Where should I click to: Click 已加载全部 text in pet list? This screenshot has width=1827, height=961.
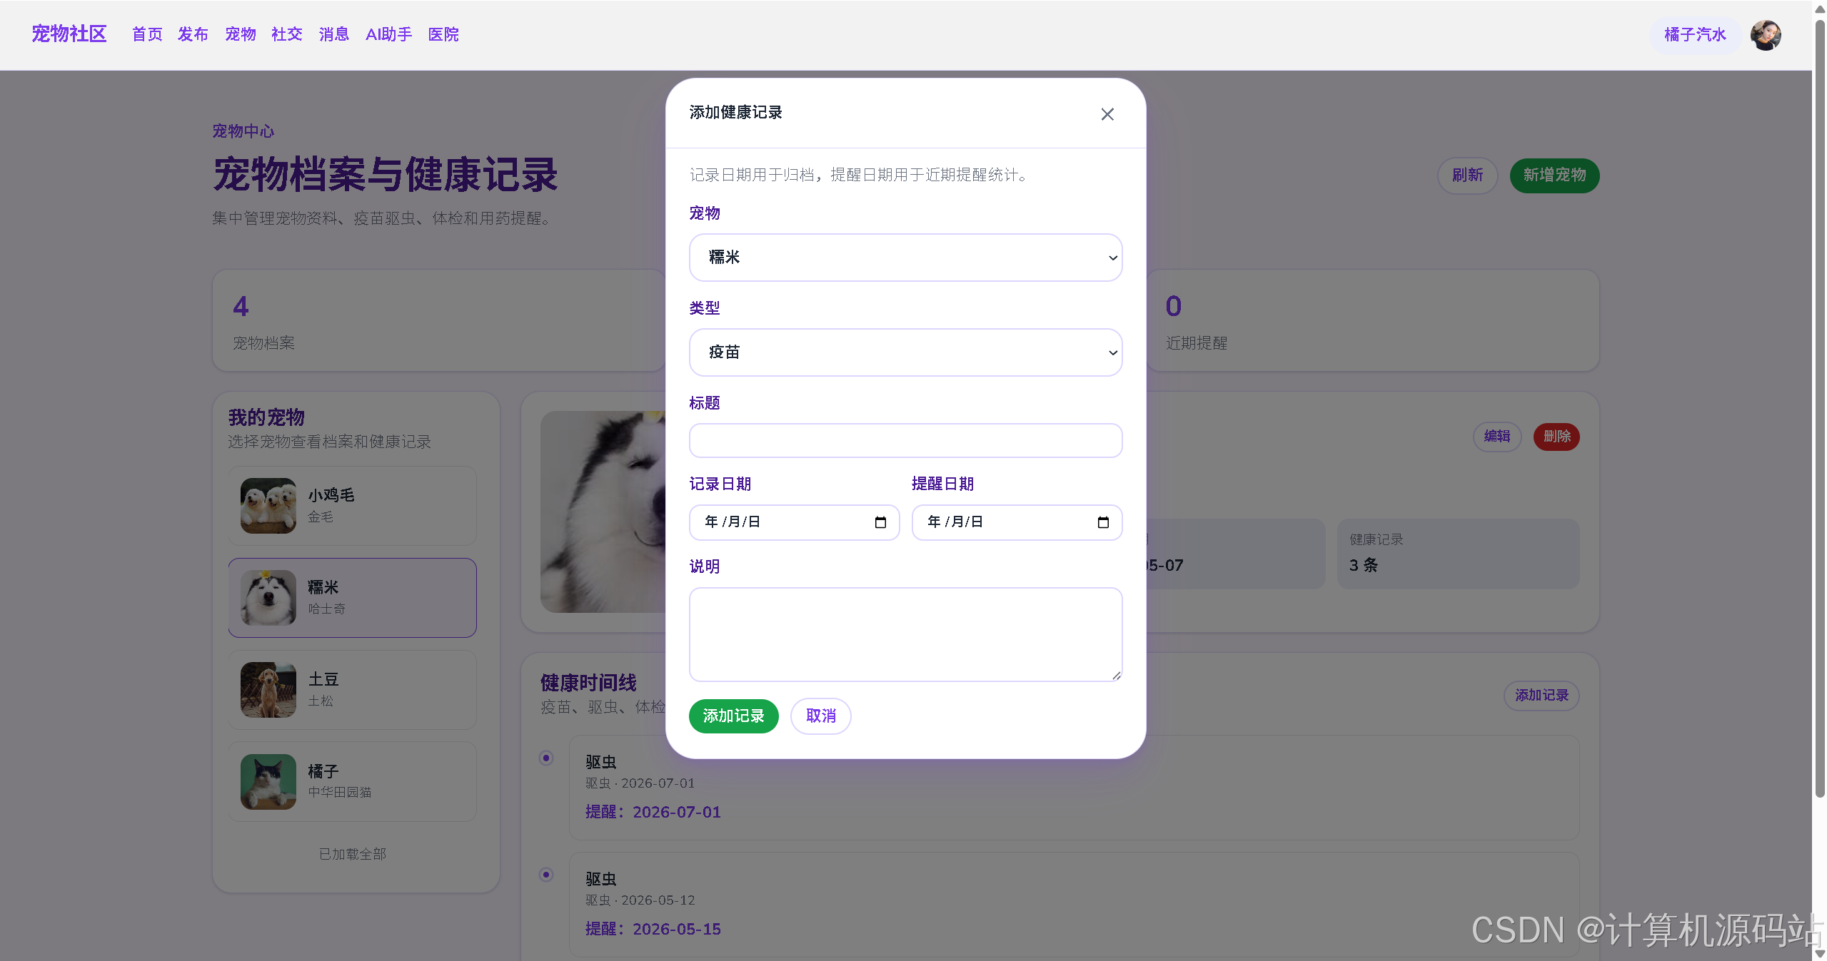(x=352, y=855)
